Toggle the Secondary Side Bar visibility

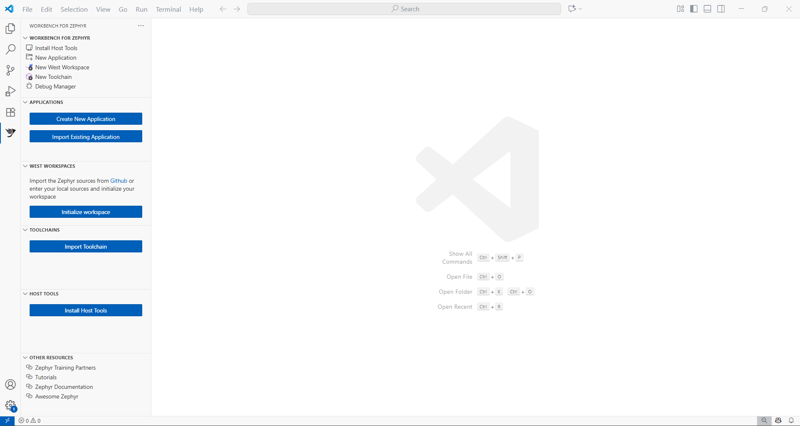click(x=721, y=8)
